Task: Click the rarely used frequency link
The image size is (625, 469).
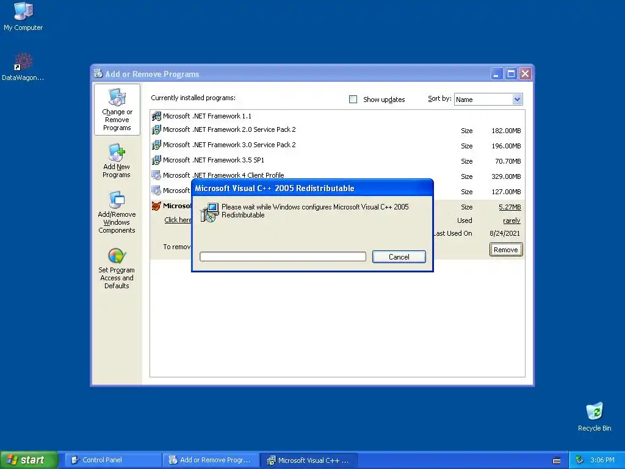Action: point(512,220)
